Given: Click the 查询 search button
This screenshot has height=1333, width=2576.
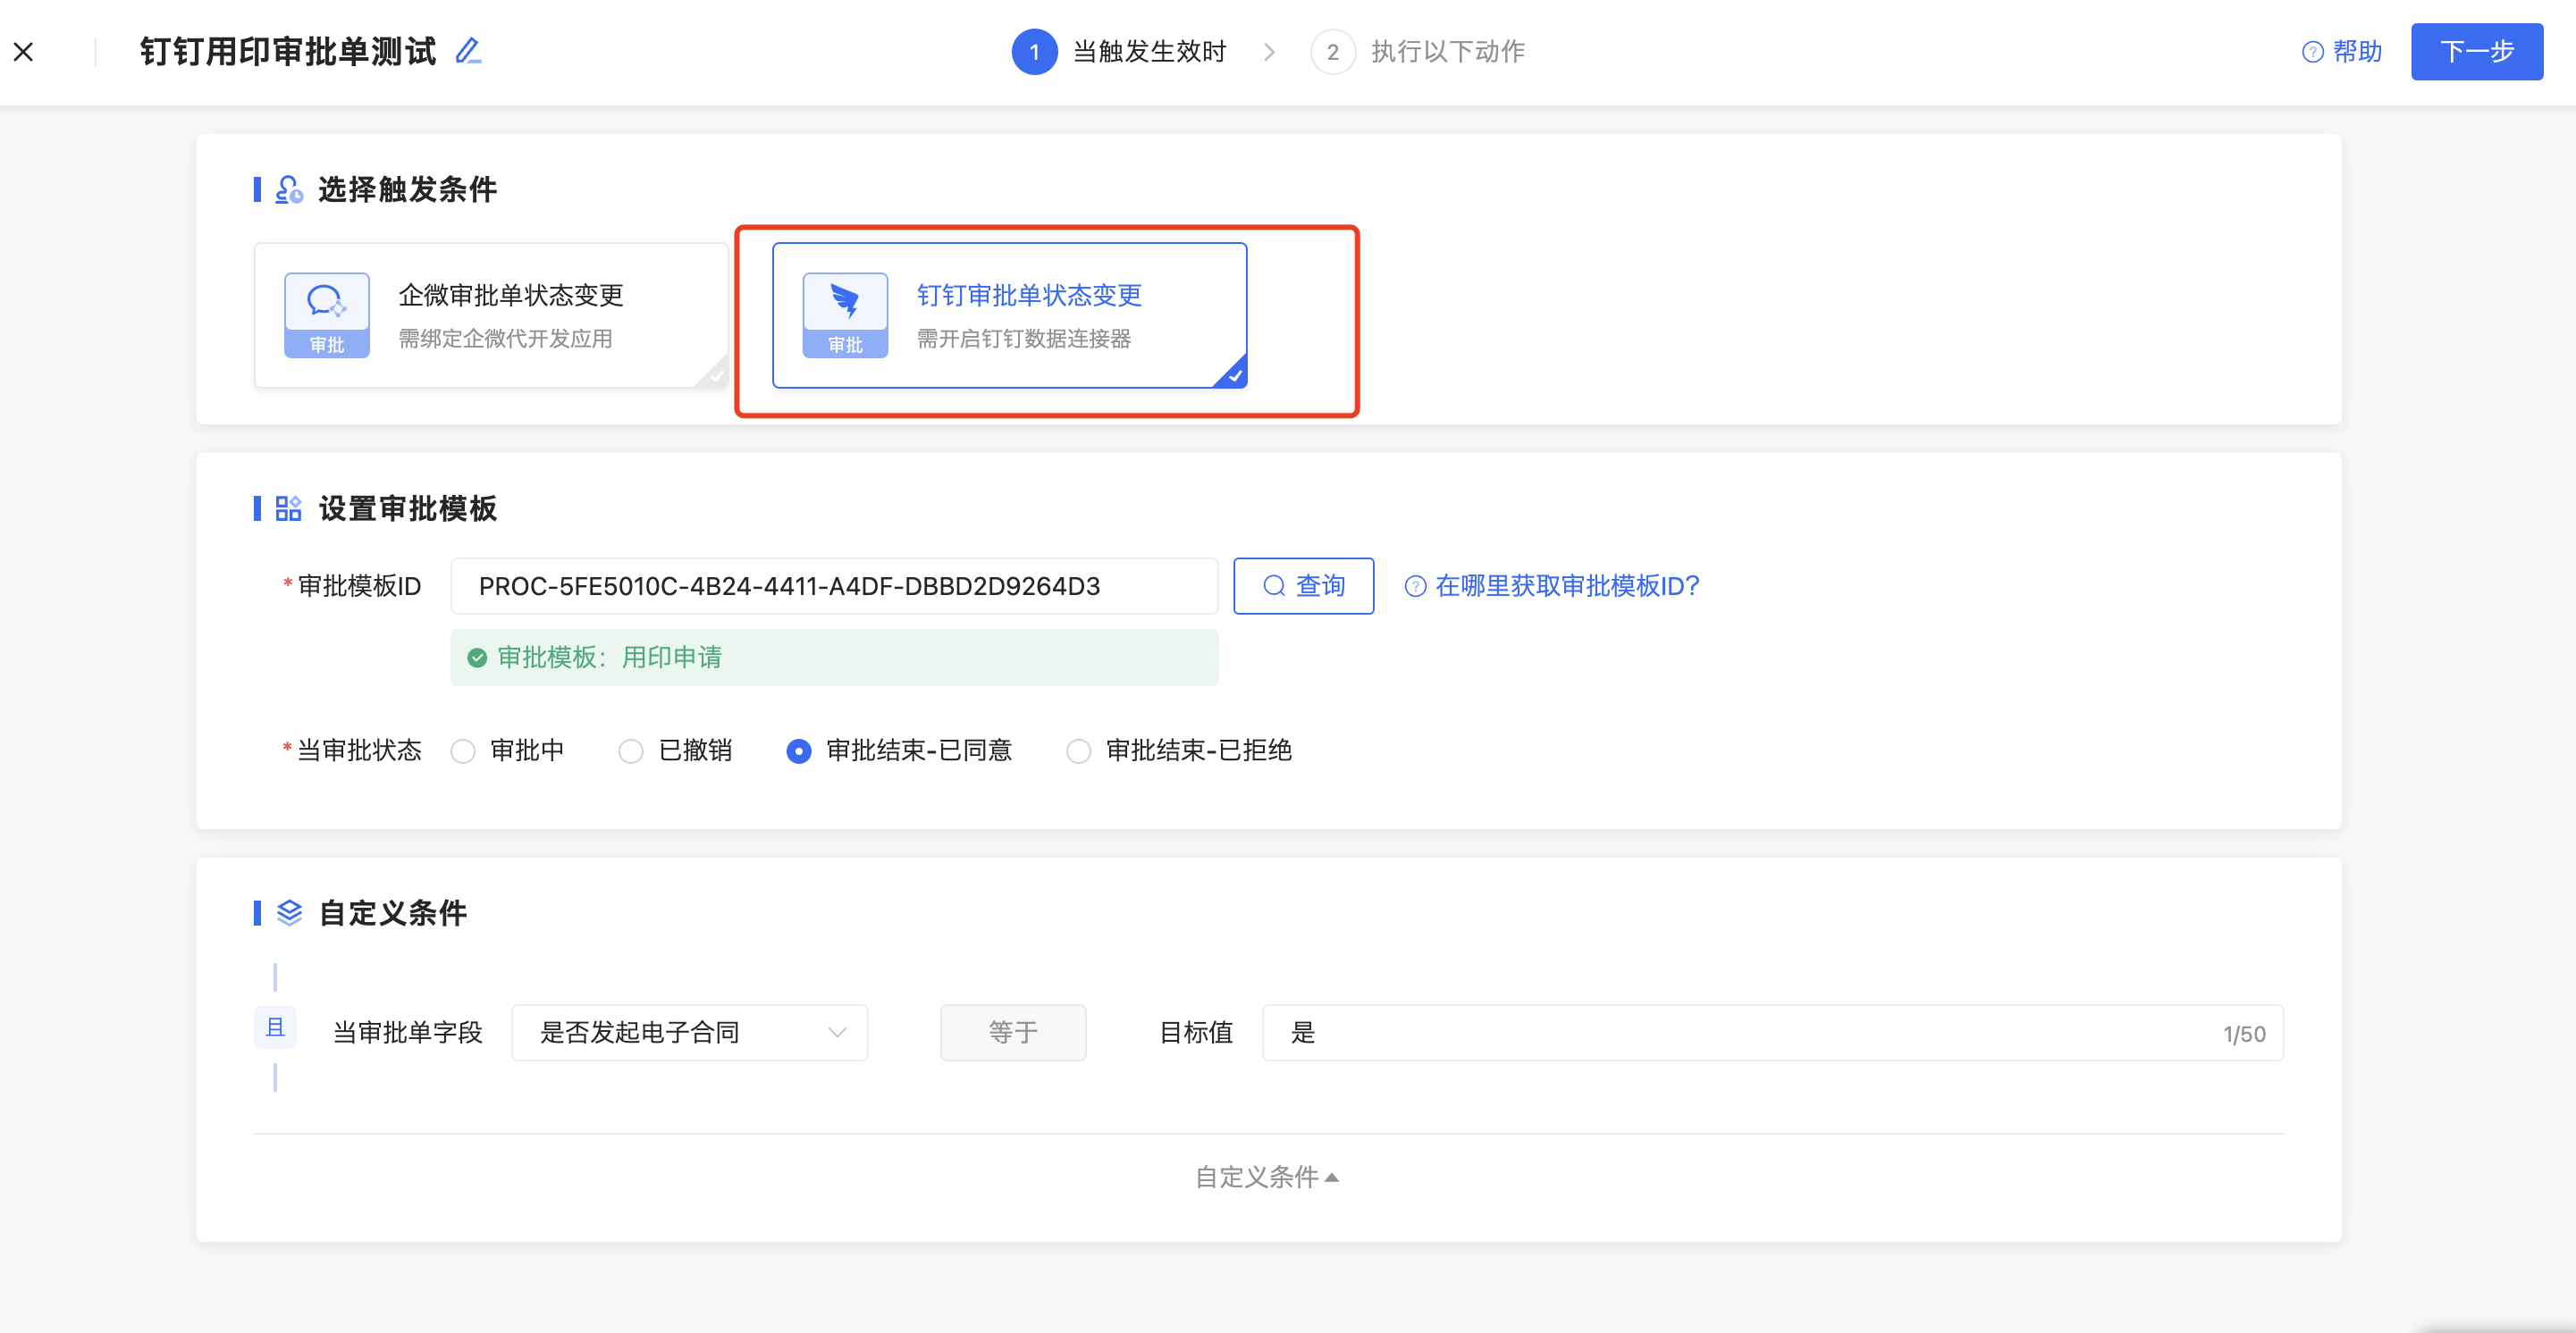Looking at the screenshot, I should [x=1303, y=587].
